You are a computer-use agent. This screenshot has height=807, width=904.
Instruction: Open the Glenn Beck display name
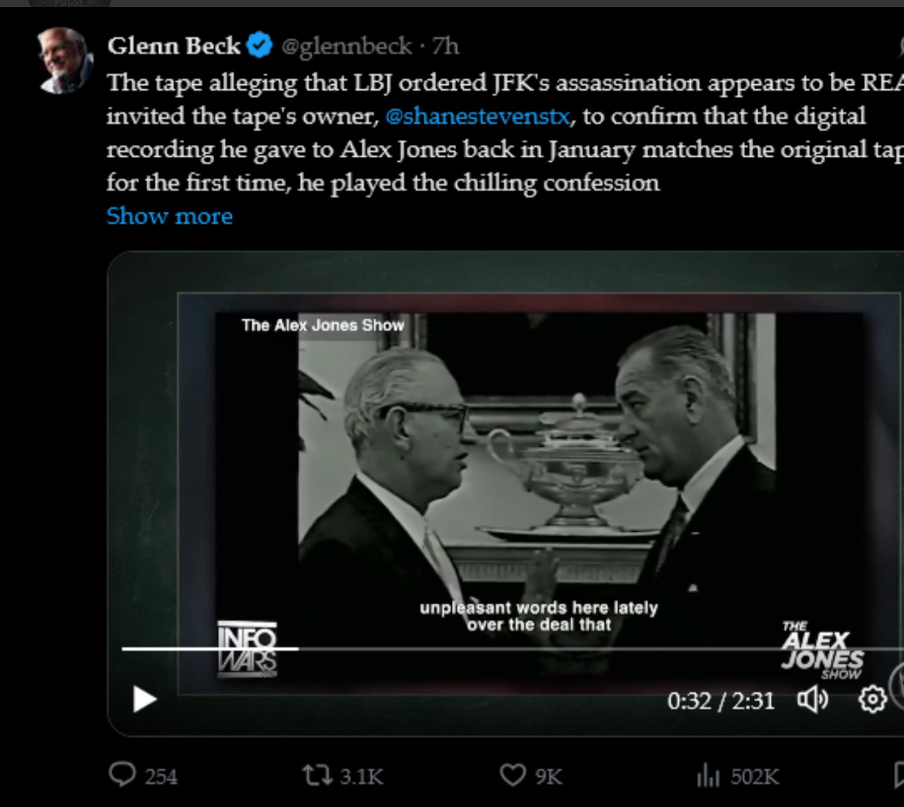tap(174, 46)
